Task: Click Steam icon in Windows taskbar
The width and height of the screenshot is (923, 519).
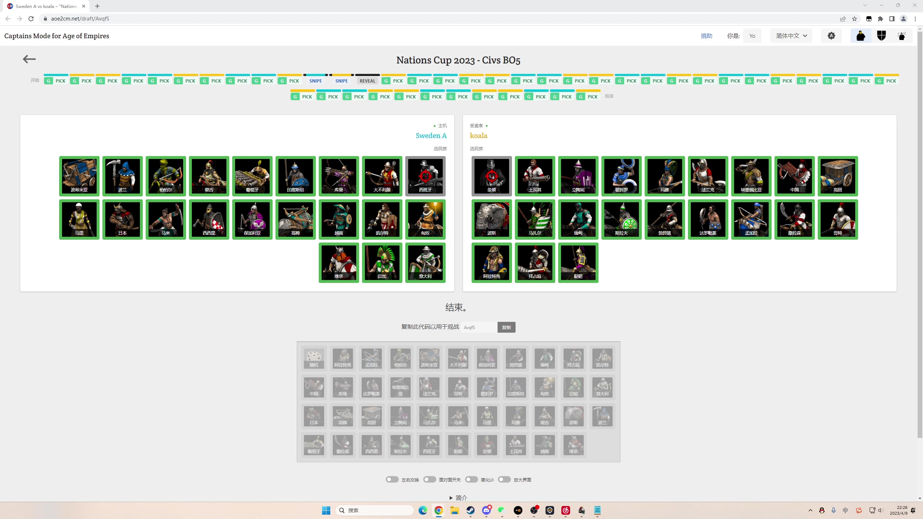Action: click(470, 510)
